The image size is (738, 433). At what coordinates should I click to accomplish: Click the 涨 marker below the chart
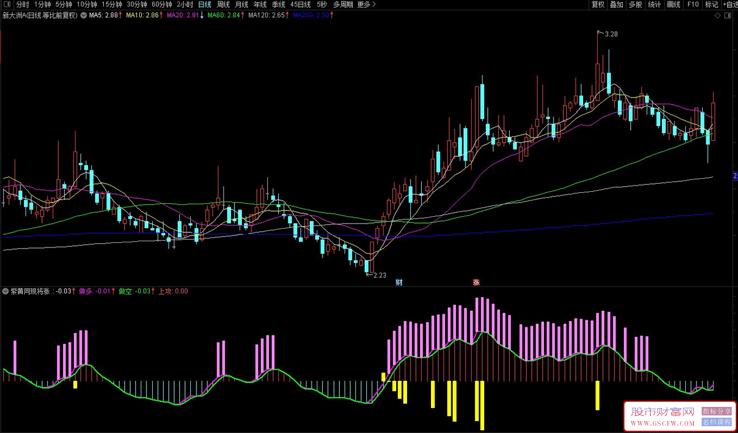476,282
